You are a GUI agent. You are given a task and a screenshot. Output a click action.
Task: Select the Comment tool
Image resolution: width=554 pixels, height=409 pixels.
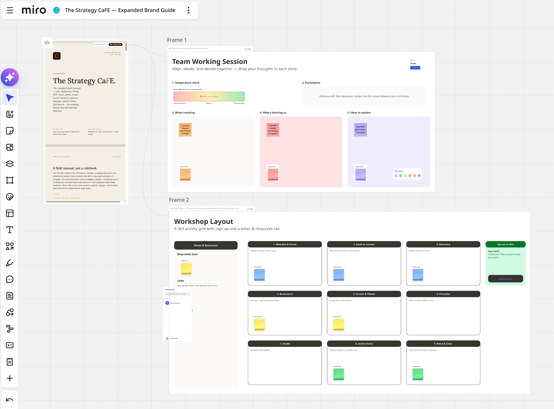[10, 279]
